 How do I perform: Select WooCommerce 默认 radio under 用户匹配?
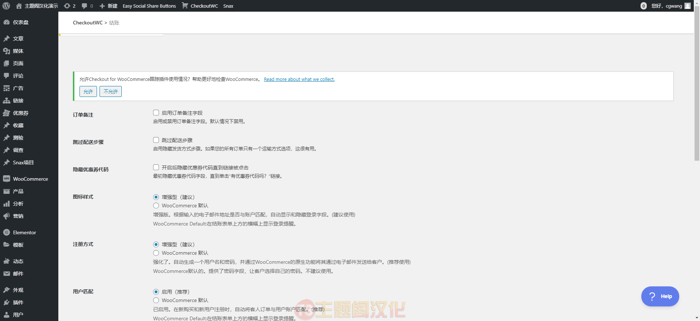(x=156, y=300)
